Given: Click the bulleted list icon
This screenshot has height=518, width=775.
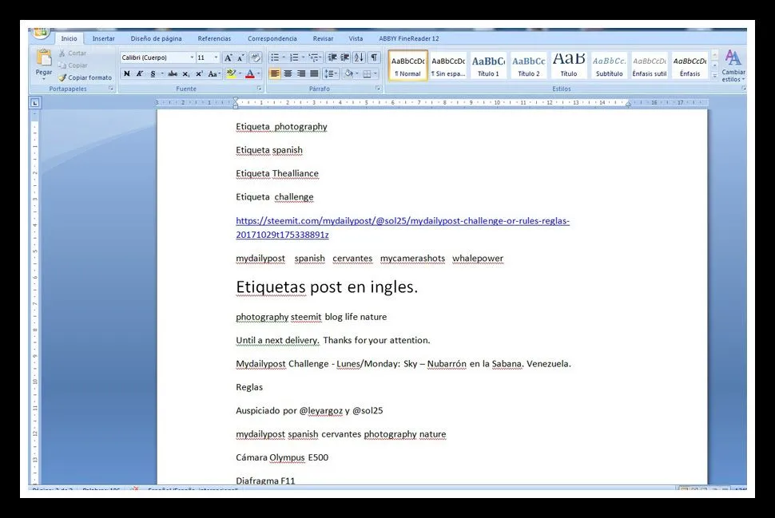Looking at the screenshot, I should click(x=275, y=57).
